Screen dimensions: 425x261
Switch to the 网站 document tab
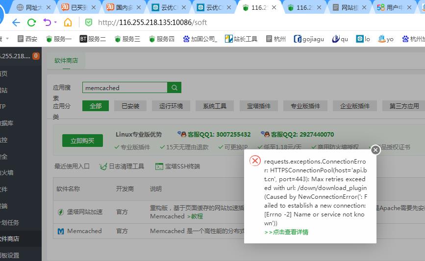(x=350, y=7)
